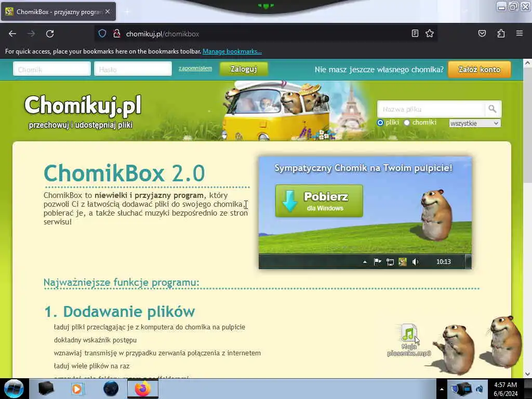Viewport: 532px width, 399px height.
Task: Click the Zaloguj login button
Action: pos(244,69)
